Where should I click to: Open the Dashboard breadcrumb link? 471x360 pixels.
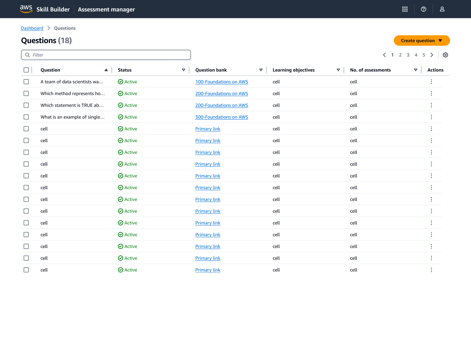click(32, 28)
